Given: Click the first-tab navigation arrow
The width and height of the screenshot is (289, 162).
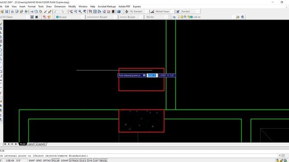Looking at the screenshot, I should [x=5, y=144].
